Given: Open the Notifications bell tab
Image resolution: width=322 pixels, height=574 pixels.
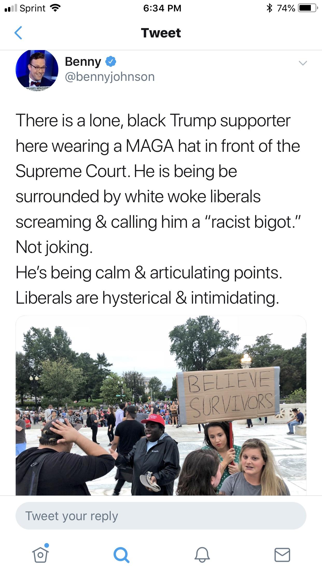Looking at the screenshot, I should click(202, 555).
